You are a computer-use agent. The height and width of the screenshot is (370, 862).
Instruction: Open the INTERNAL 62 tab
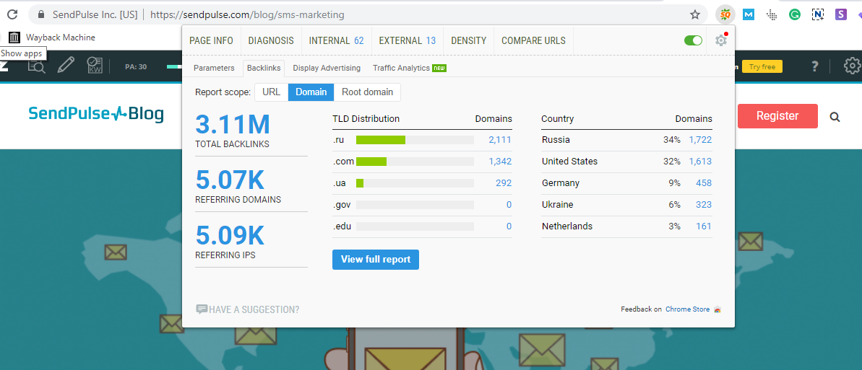337,40
